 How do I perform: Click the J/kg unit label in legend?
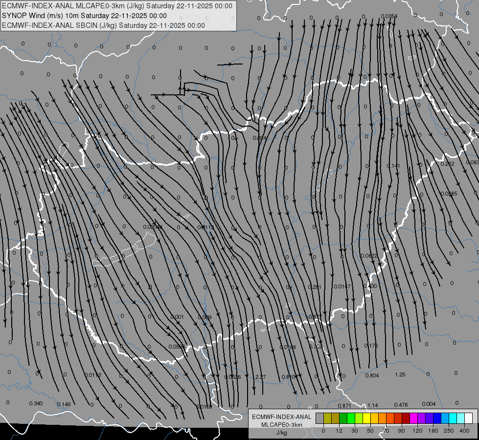(282, 433)
